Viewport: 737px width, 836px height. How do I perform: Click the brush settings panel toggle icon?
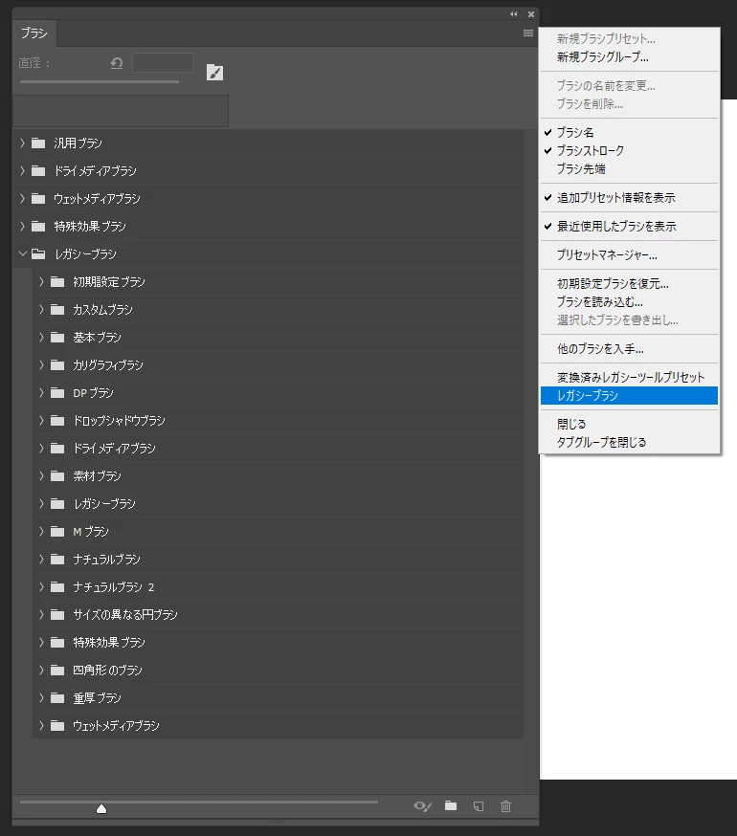(214, 73)
